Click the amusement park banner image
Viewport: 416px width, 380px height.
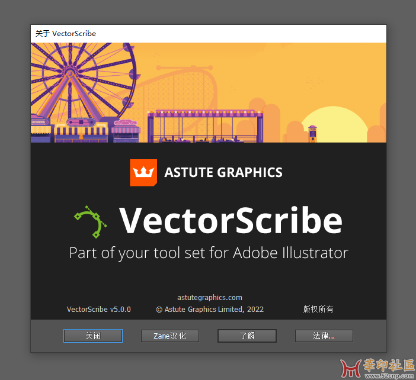point(209,92)
